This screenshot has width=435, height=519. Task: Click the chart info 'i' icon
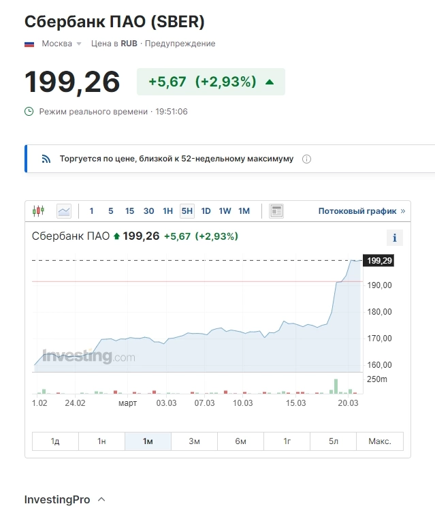(x=395, y=238)
